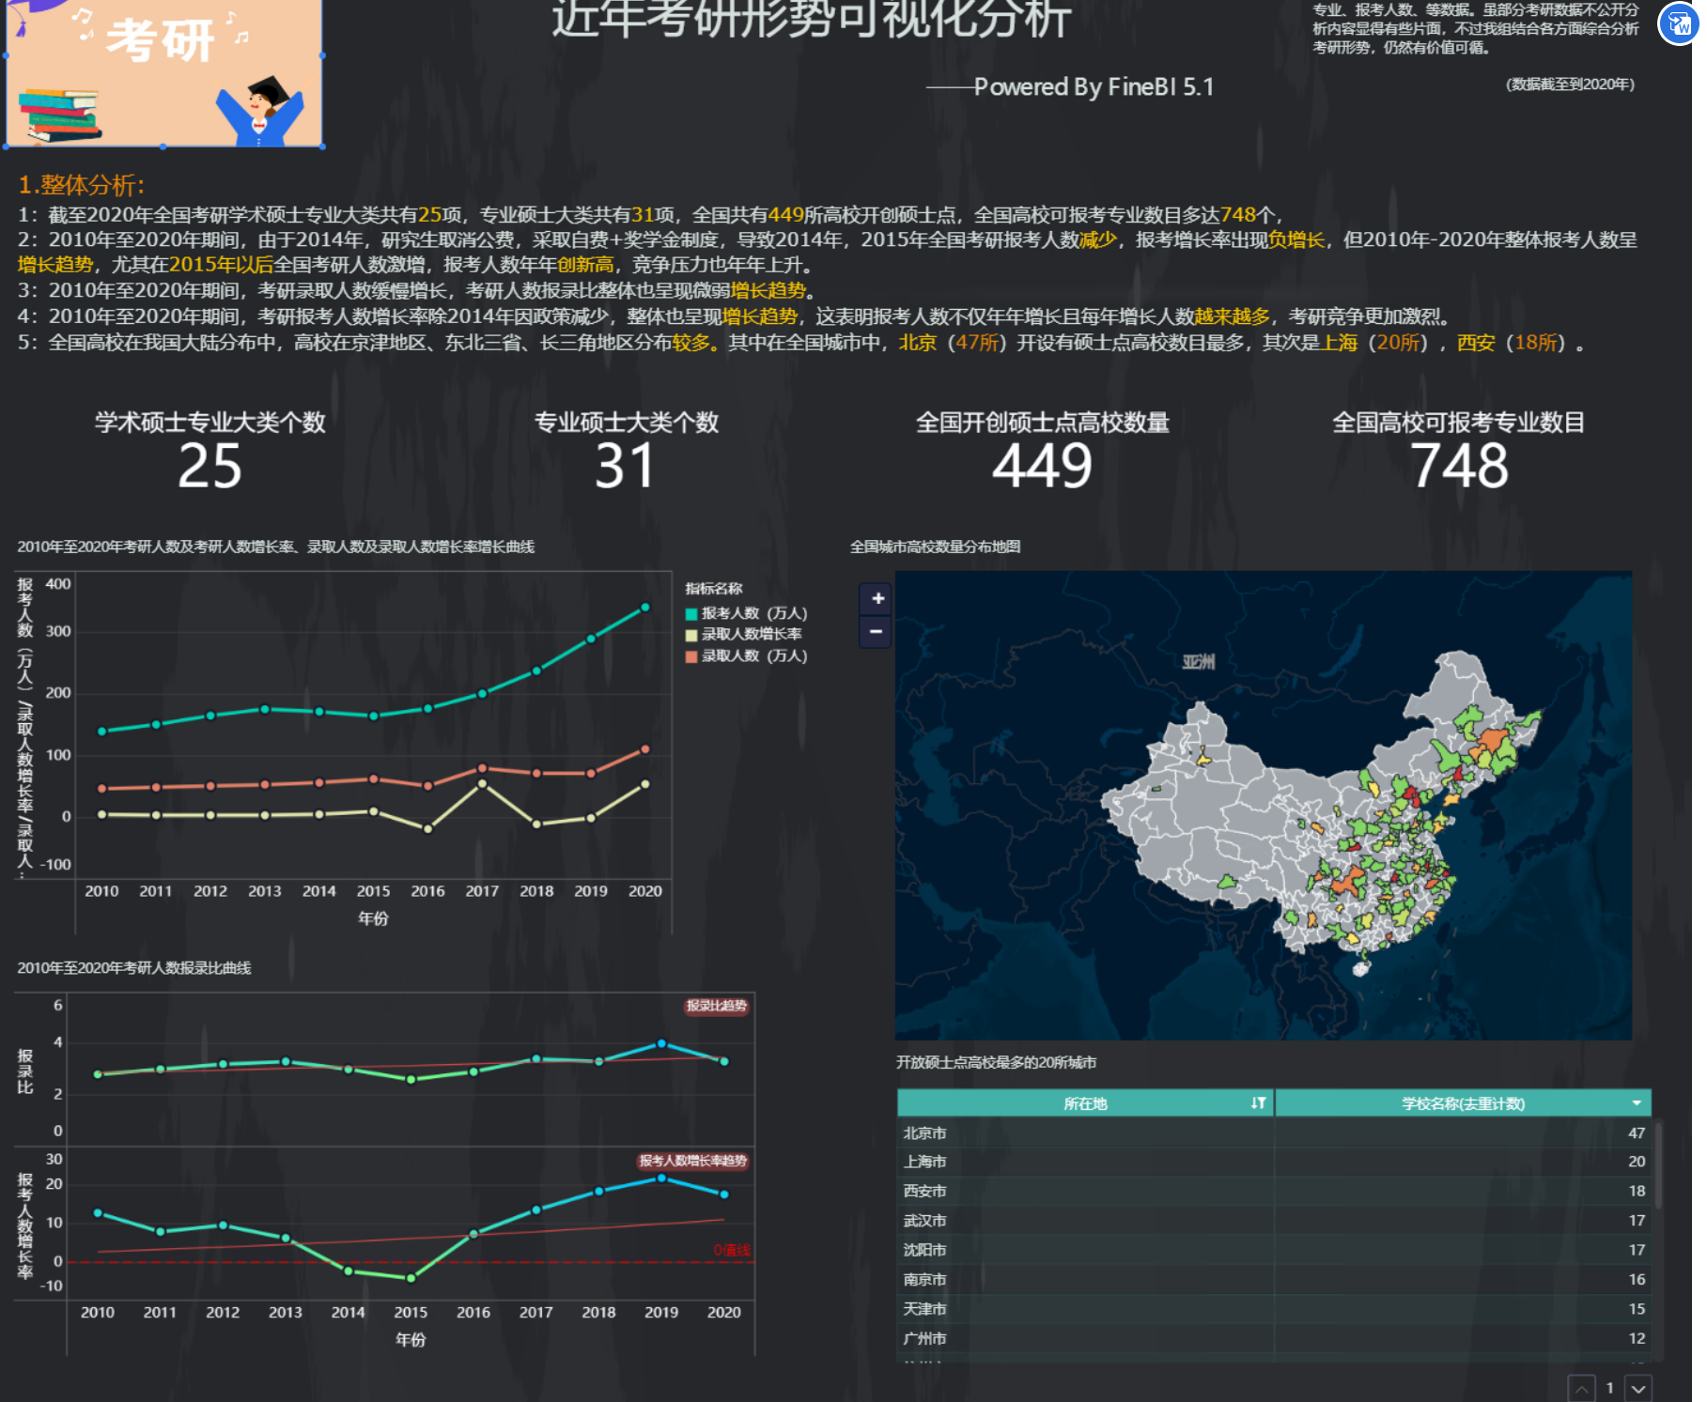The height and width of the screenshot is (1402, 1707).
Task: Click sort-filter icon on 所在地 column
Action: [x=1258, y=1103]
